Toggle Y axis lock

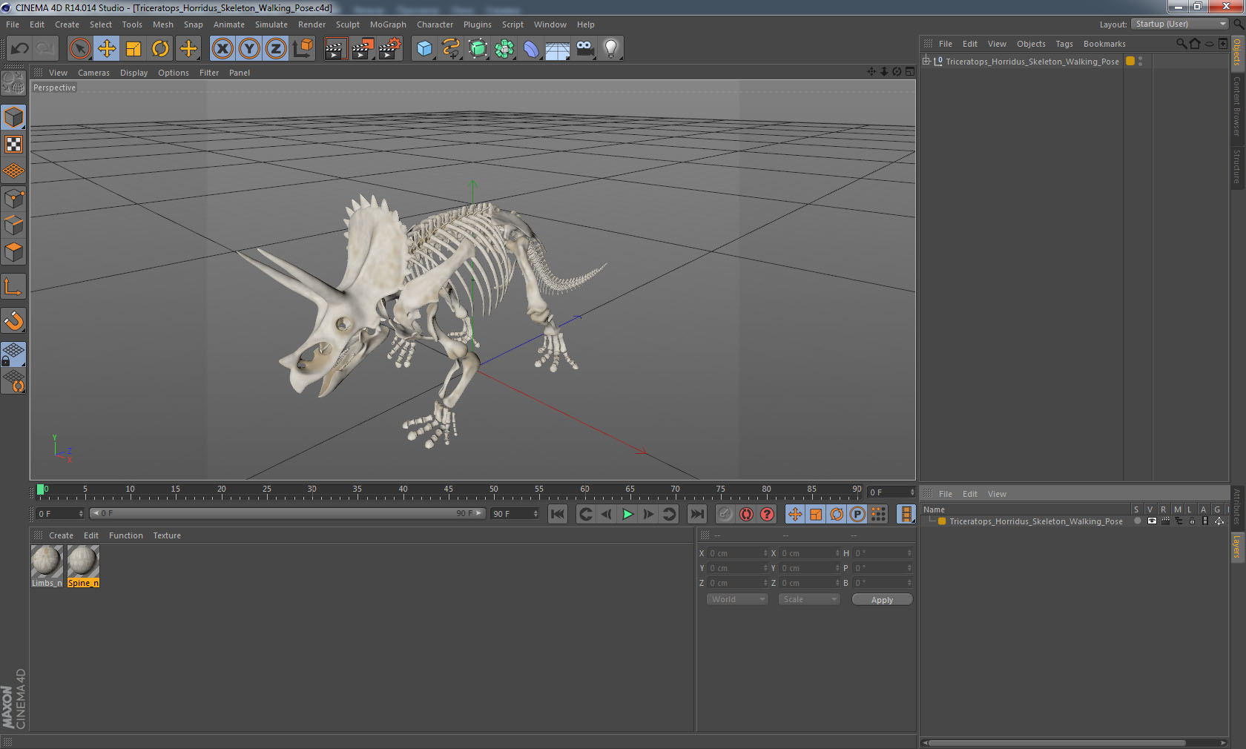pos(249,49)
